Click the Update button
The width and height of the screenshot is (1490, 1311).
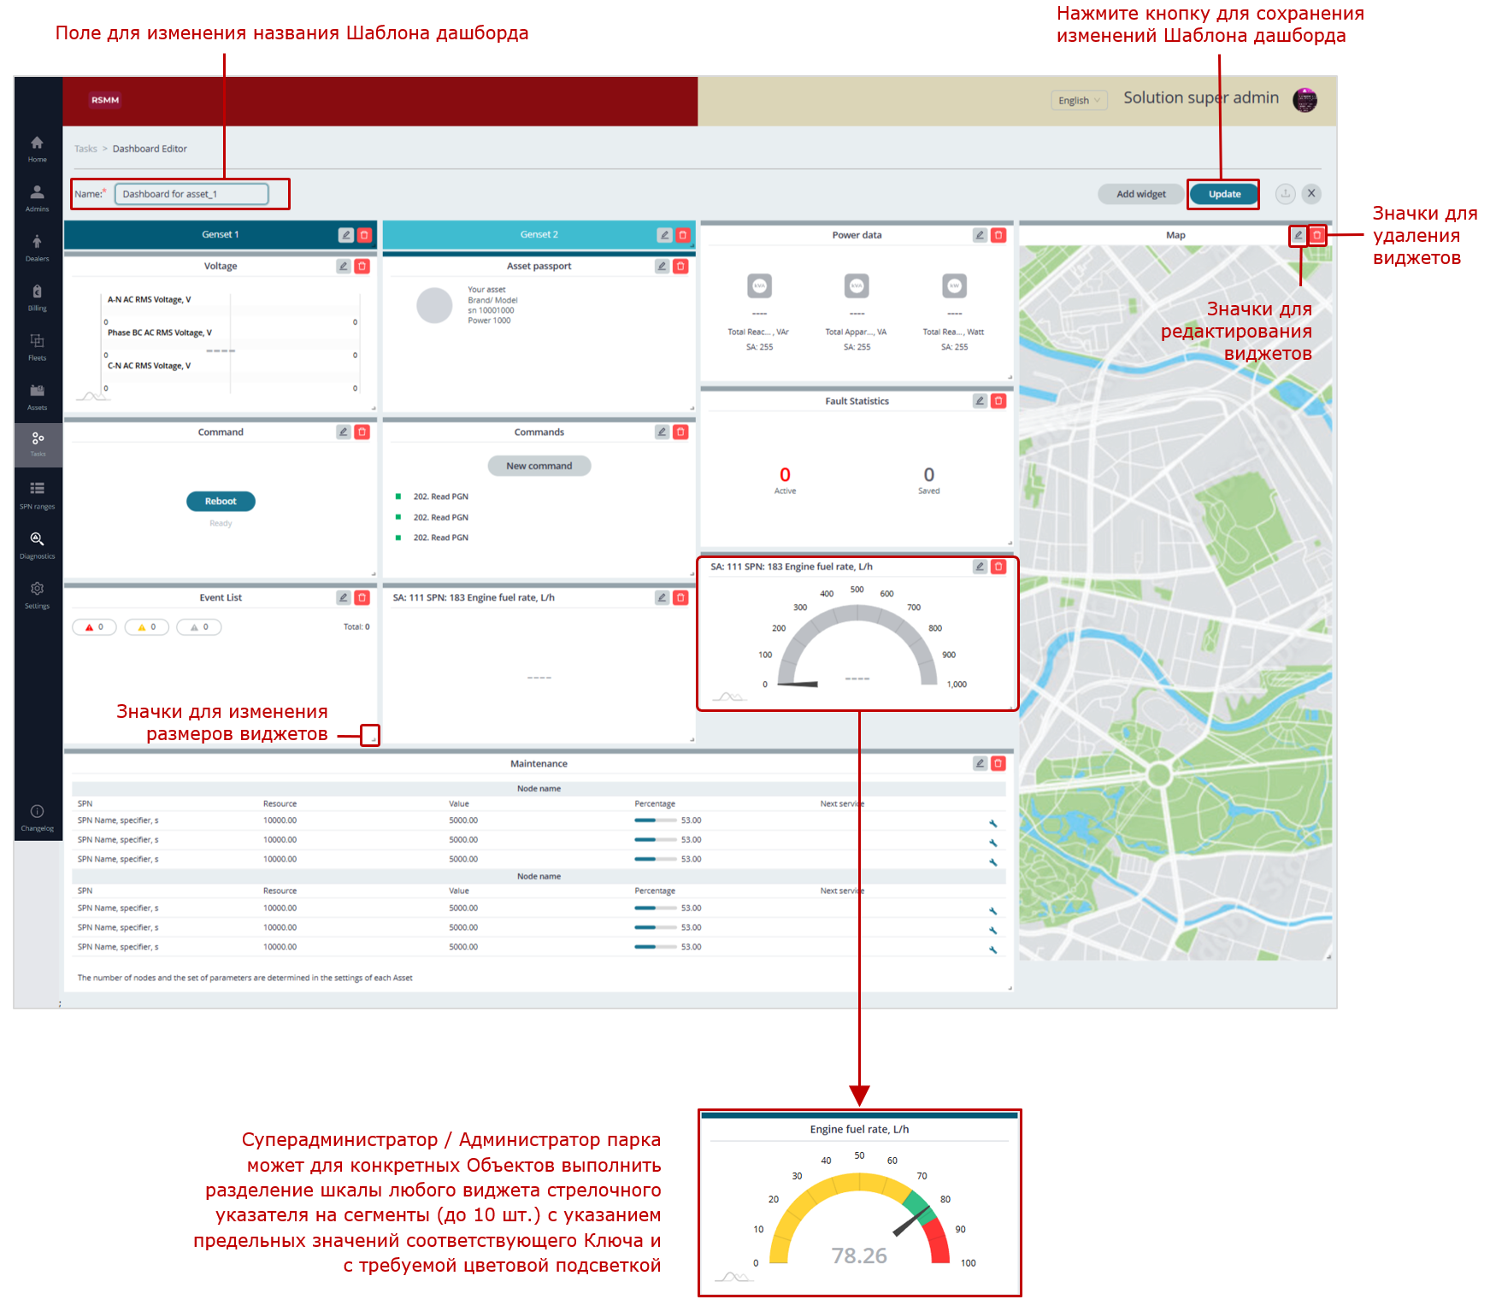pos(1224,194)
